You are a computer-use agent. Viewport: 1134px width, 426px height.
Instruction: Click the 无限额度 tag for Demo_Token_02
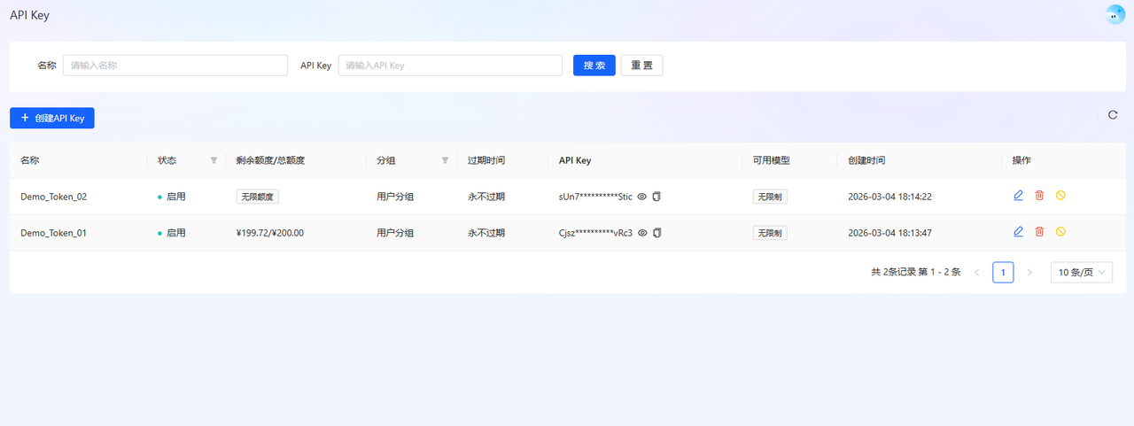click(258, 197)
